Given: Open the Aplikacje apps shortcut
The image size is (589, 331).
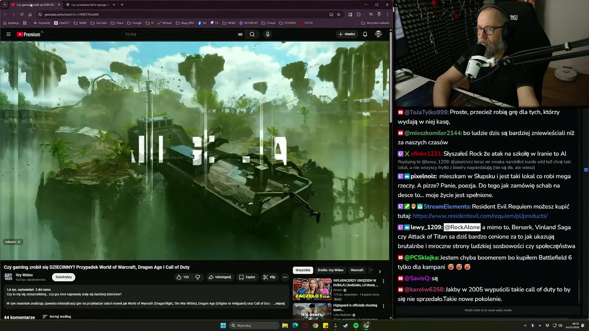Looking at the screenshot, I should 11,23.
